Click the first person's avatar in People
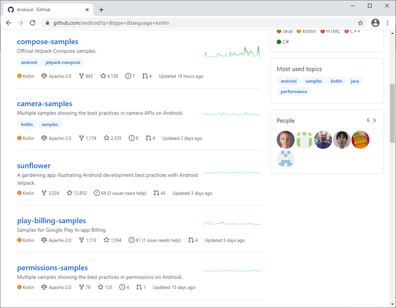Image resolution: width=396 pixels, height=308 pixels. point(285,139)
